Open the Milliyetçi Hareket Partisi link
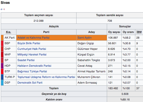The height and width of the screenshot is (102, 143). 32,55
